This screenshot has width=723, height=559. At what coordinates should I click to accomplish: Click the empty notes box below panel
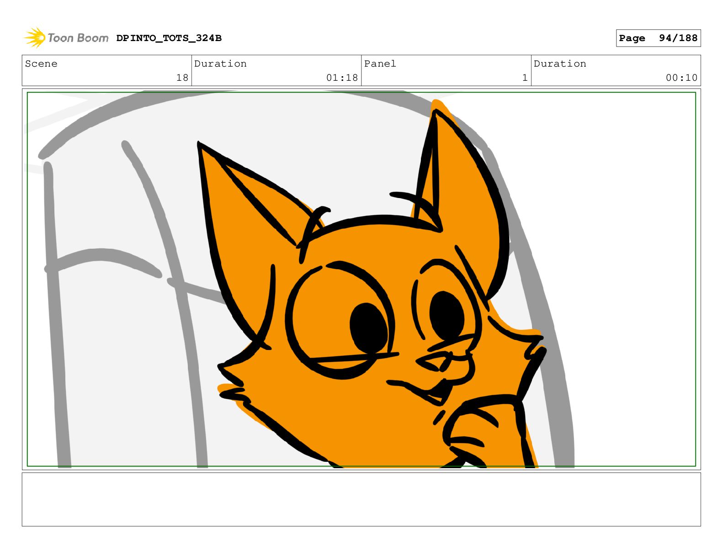[x=361, y=499]
